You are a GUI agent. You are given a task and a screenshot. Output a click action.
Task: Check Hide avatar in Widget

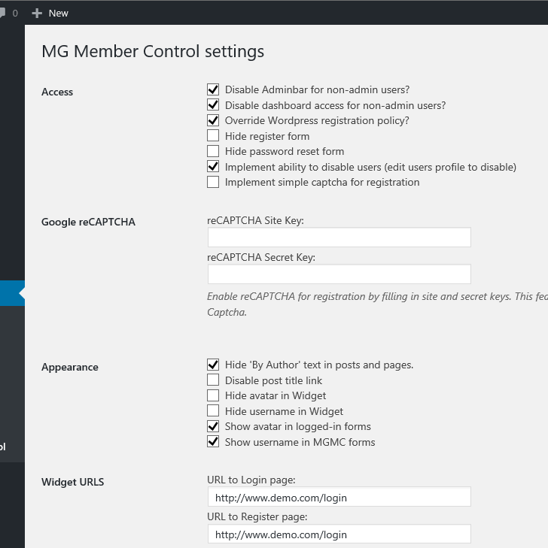[213, 395]
